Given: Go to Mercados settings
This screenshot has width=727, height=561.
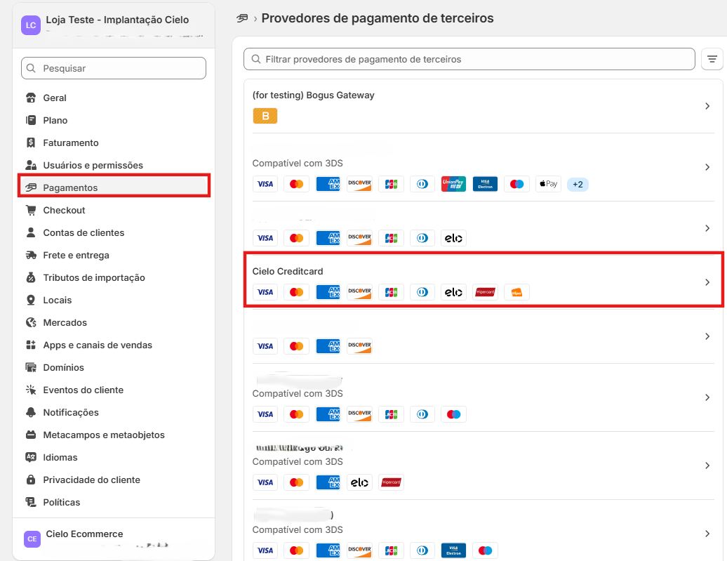Looking at the screenshot, I should 65,322.
